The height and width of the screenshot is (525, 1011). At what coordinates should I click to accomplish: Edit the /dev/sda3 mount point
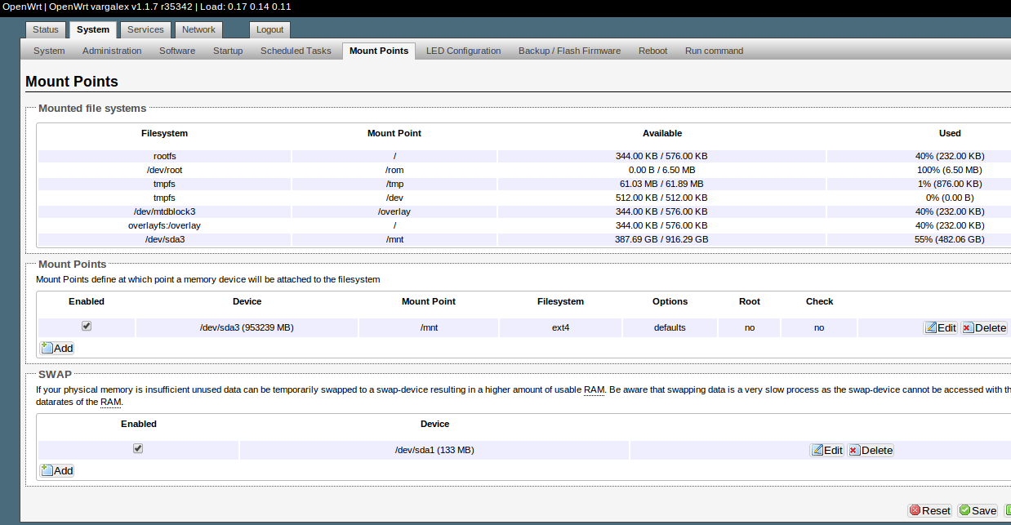941,327
